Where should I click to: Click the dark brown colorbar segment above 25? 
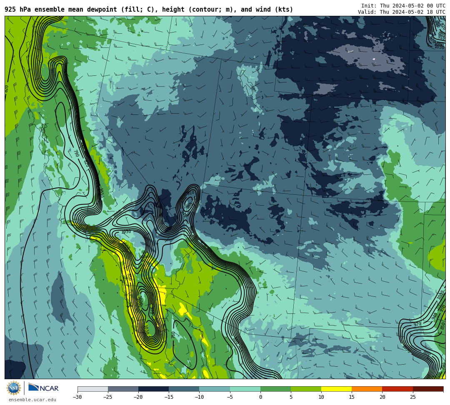coord(428,389)
